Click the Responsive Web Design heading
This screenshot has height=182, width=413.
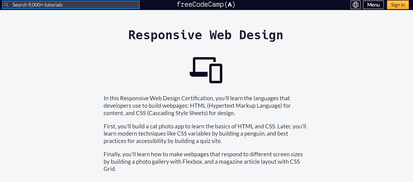pos(206,35)
